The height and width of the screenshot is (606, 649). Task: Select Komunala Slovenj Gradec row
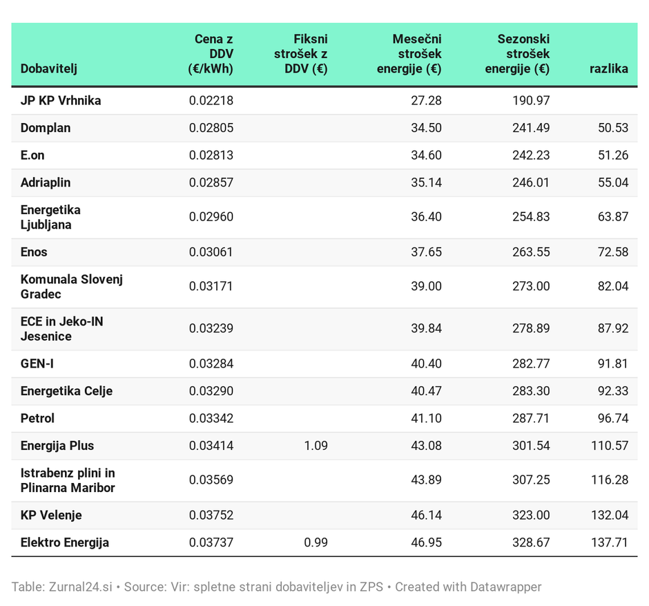pos(72,287)
